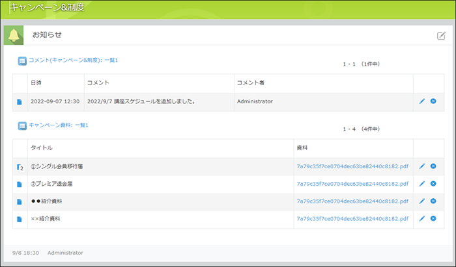This screenshot has width=456, height=267.
Task: Delete the ②プレミア退会届 row
Action: (x=433, y=183)
